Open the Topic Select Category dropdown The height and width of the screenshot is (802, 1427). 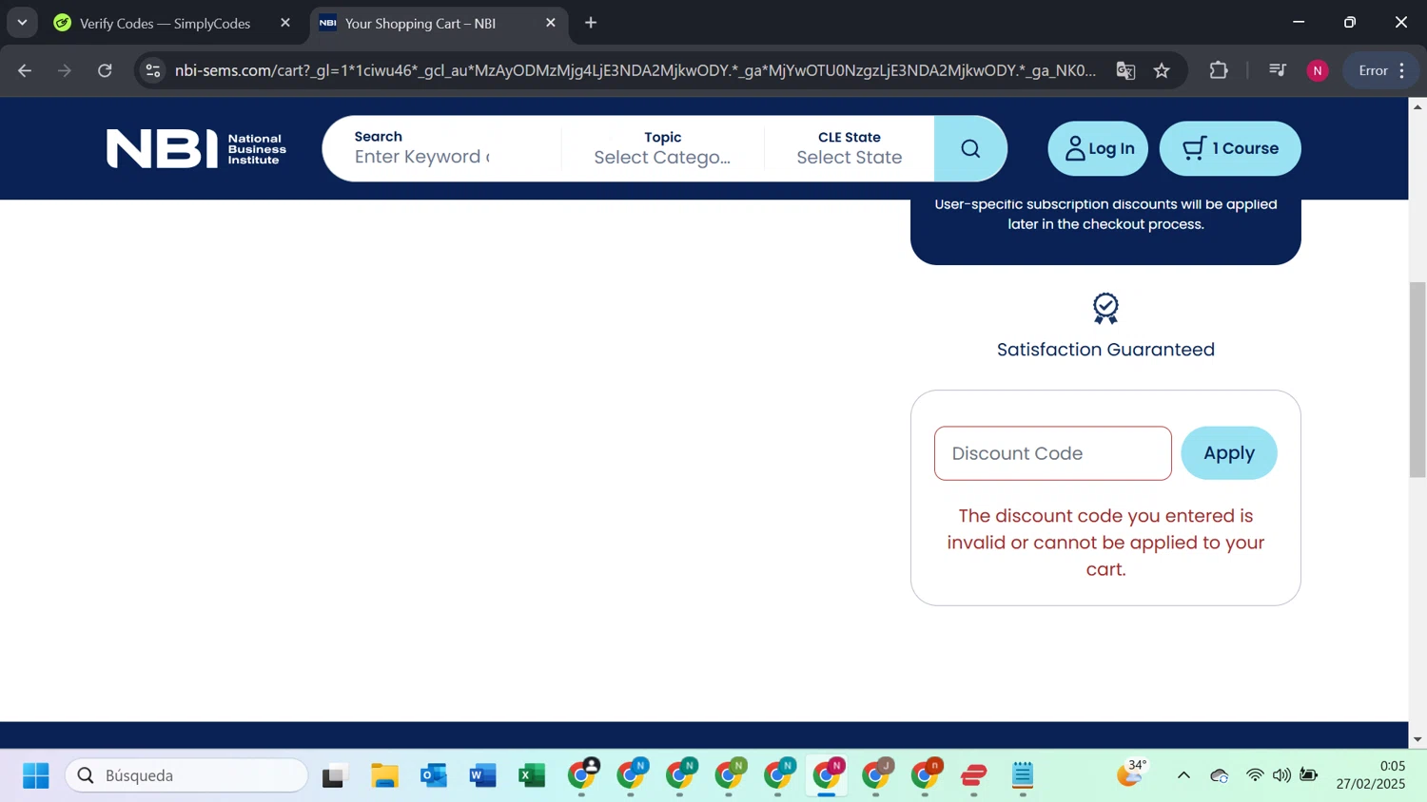tap(663, 148)
